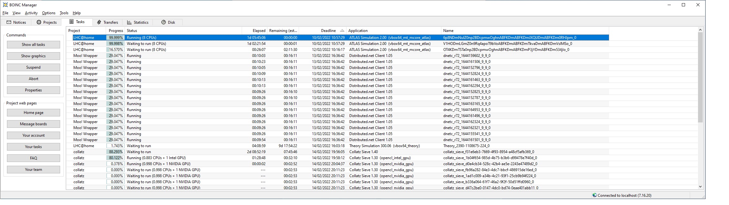
Task: Select the LHC@home task at 99.998%
Action: [338, 44]
